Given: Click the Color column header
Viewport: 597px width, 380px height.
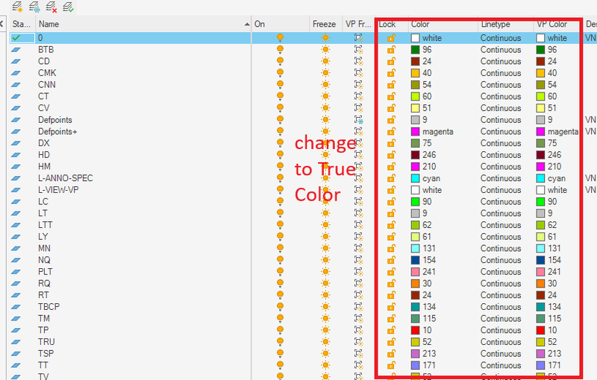Looking at the screenshot, I should point(420,24).
